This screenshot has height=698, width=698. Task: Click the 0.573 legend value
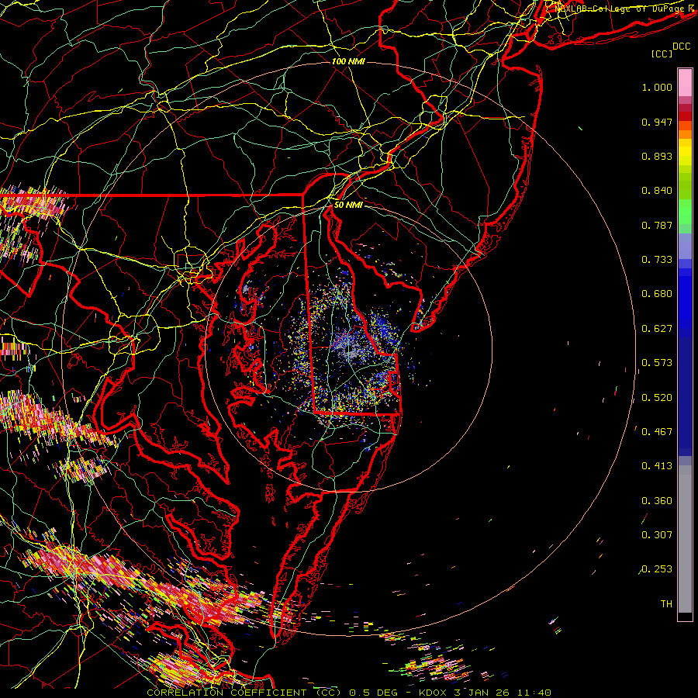pos(657,363)
